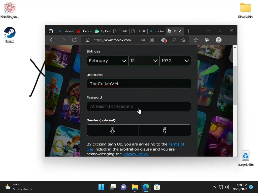
Task: Open the Favorites list icon
Action: coord(196,40)
